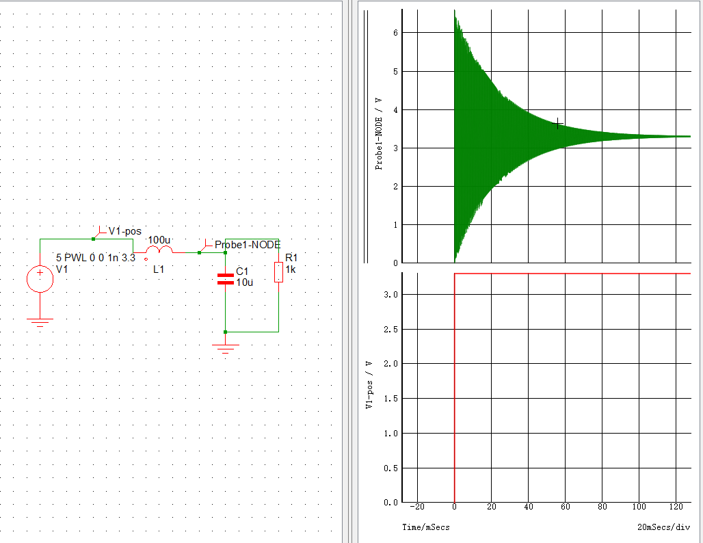The width and height of the screenshot is (703, 543).
Task: Click the 'V1-pos / V' axis title
Action: (369, 385)
